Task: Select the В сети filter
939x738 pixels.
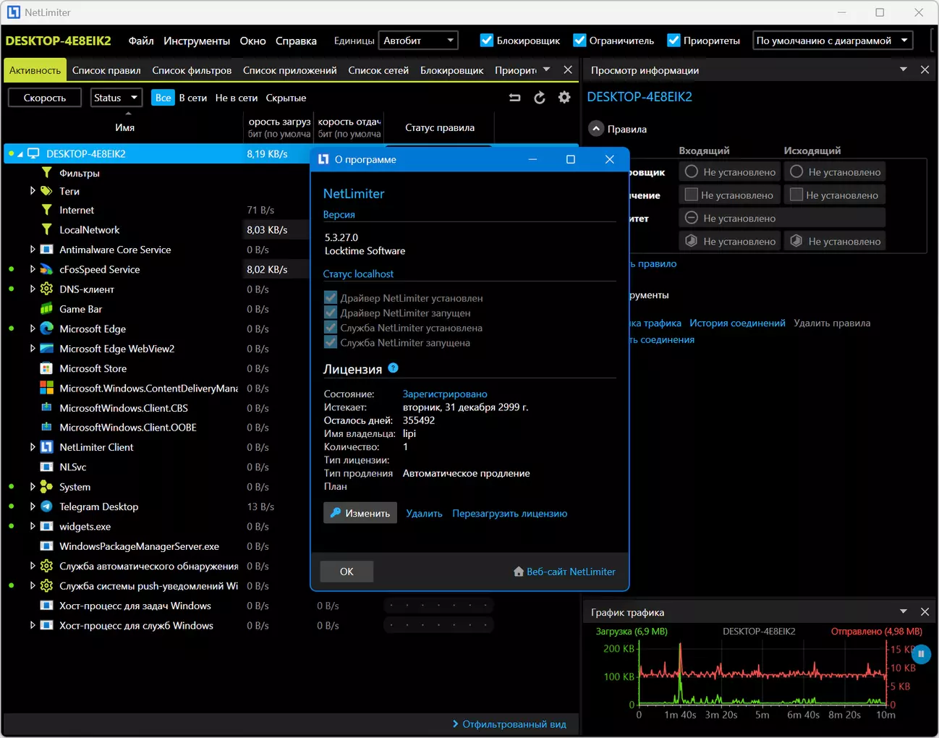Action: tap(193, 98)
